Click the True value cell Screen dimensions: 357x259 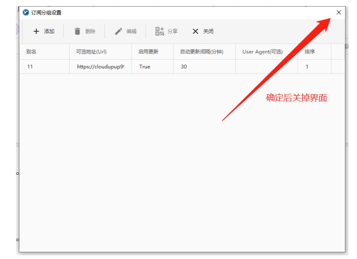coord(153,67)
